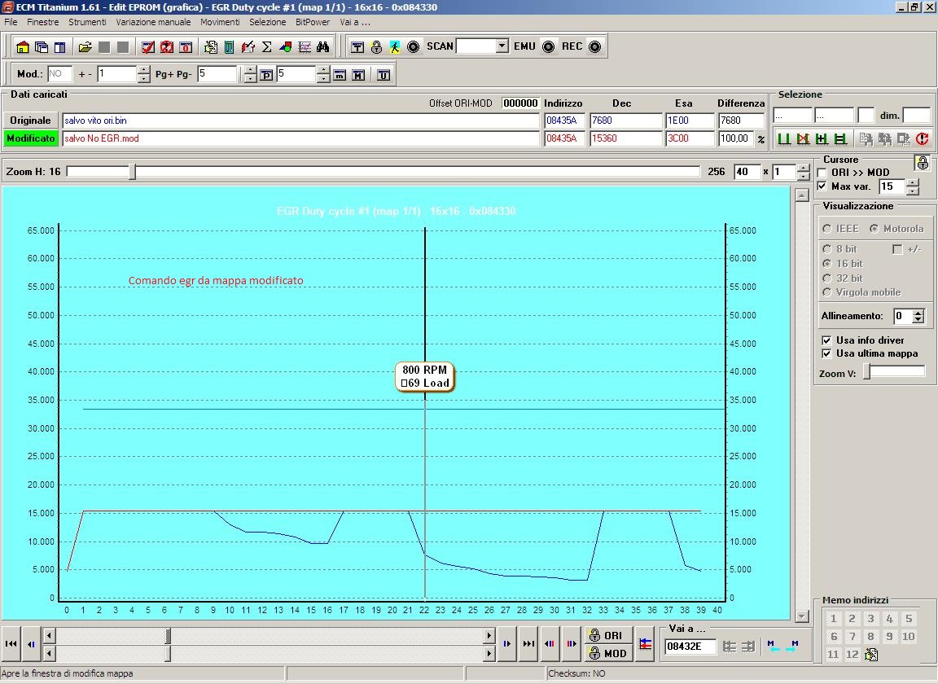Select the 32 bit radio option
Screen dimensions: 938x684
(x=826, y=278)
